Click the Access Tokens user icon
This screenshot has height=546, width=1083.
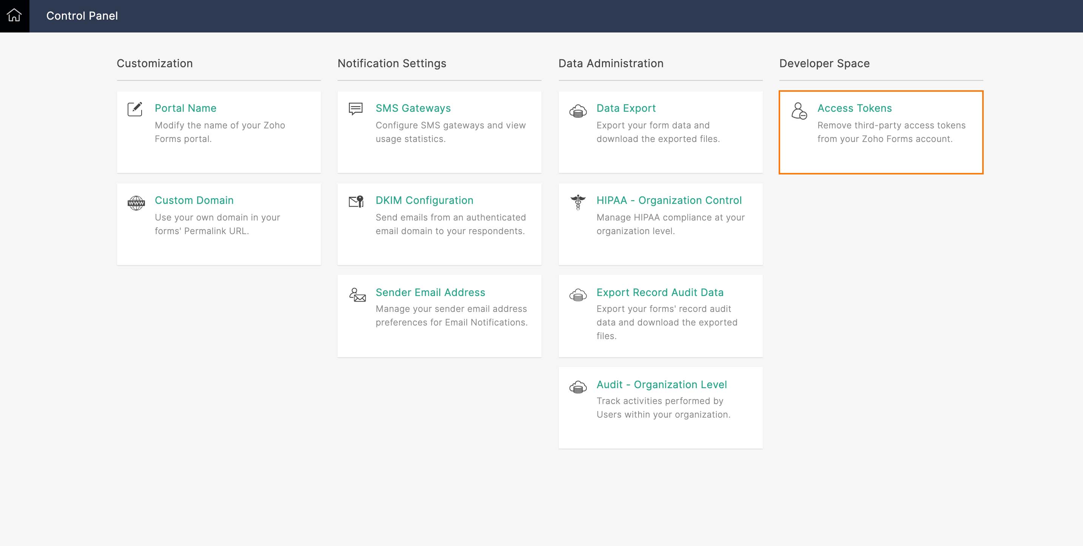click(x=799, y=111)
